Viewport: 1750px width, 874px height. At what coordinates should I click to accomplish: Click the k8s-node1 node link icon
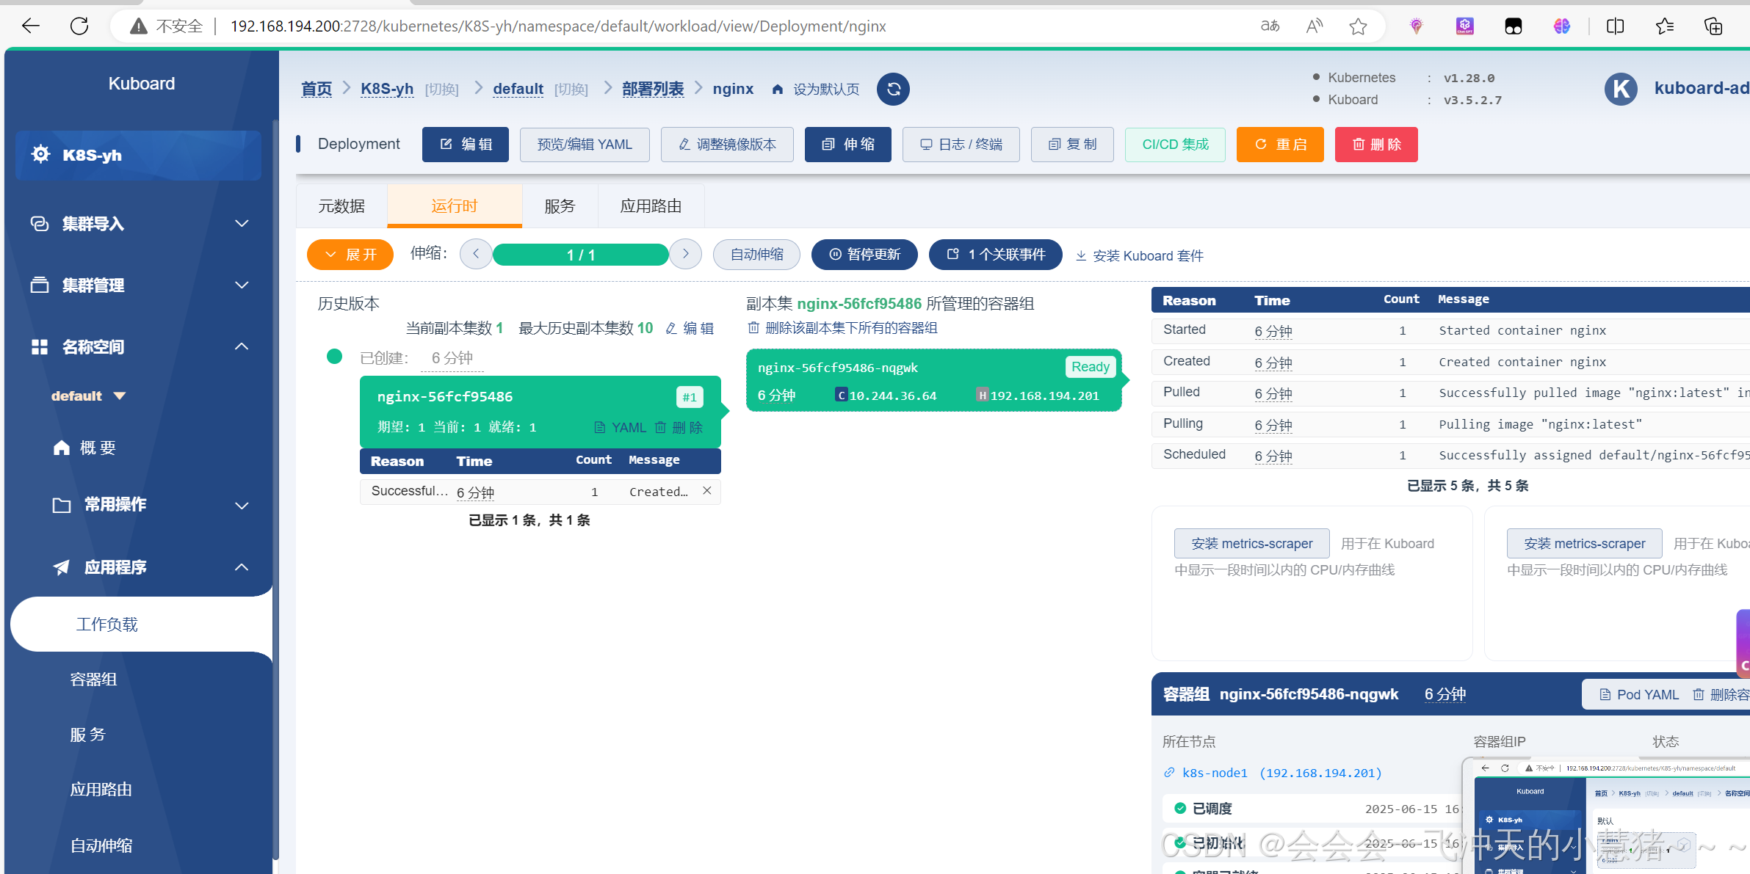click(1169, 773)
